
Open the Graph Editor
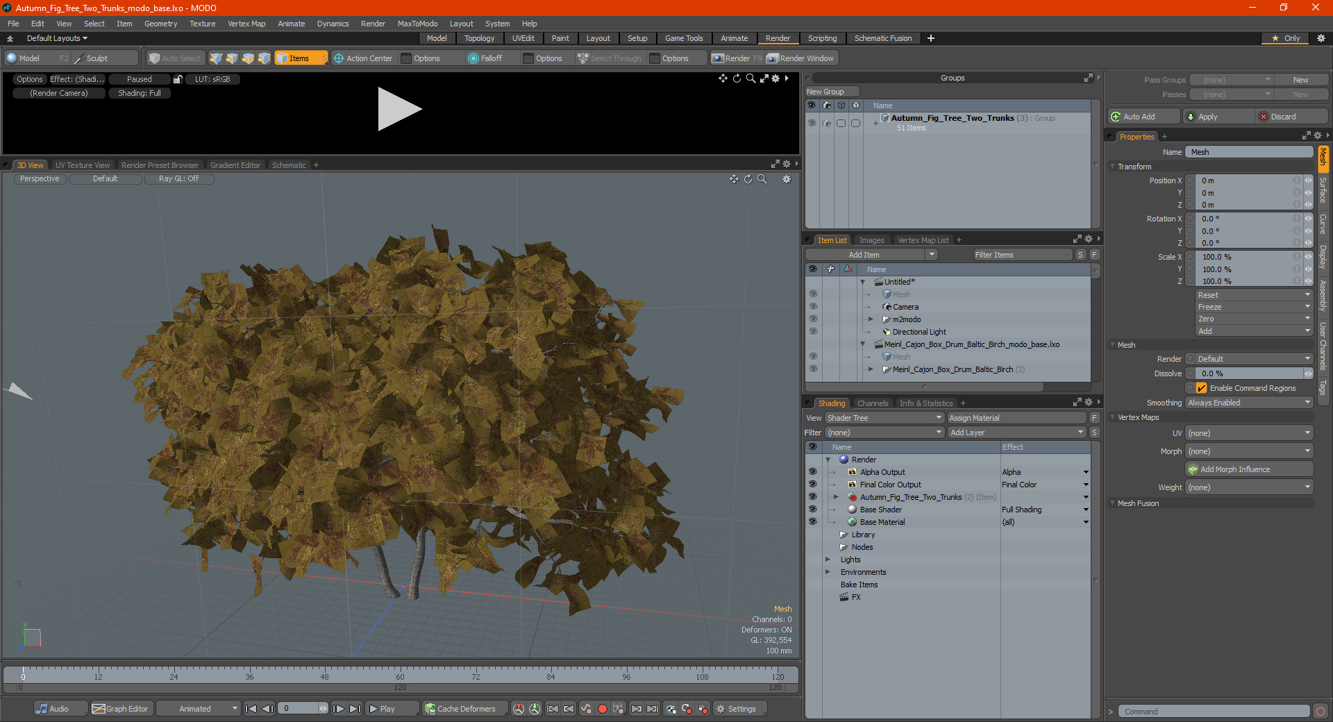tap(121, 709)
